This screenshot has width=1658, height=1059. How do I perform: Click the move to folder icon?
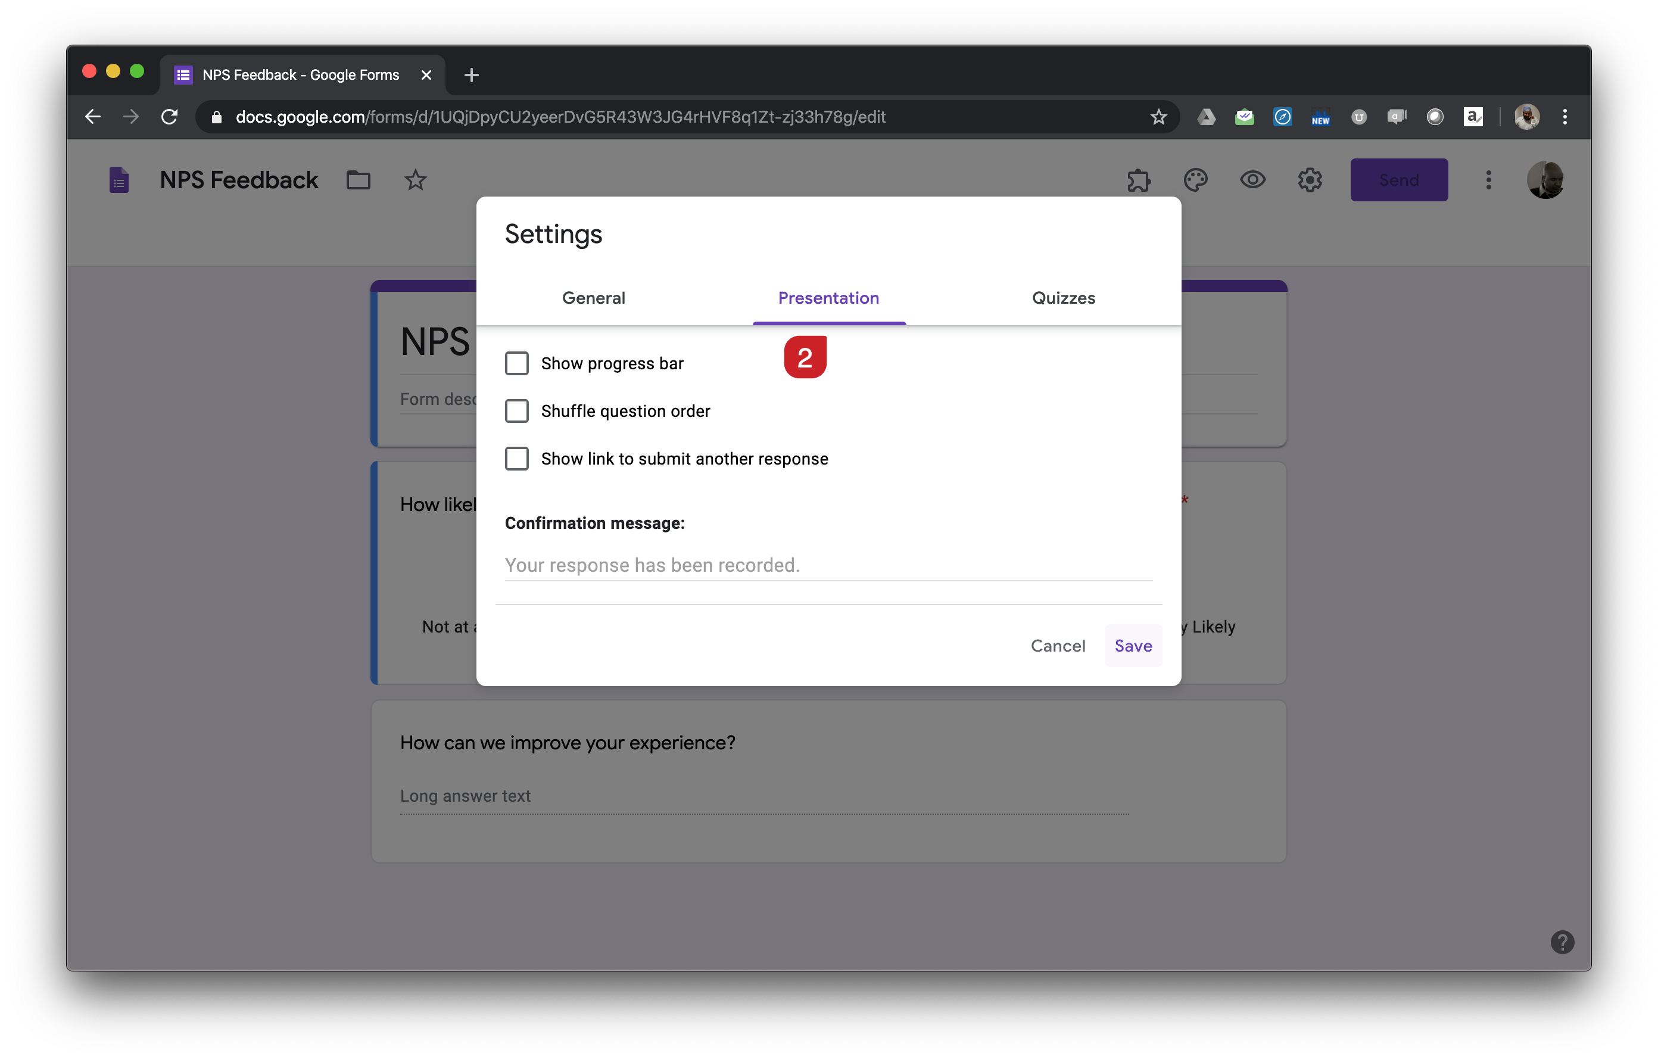[x=358, y=180]
